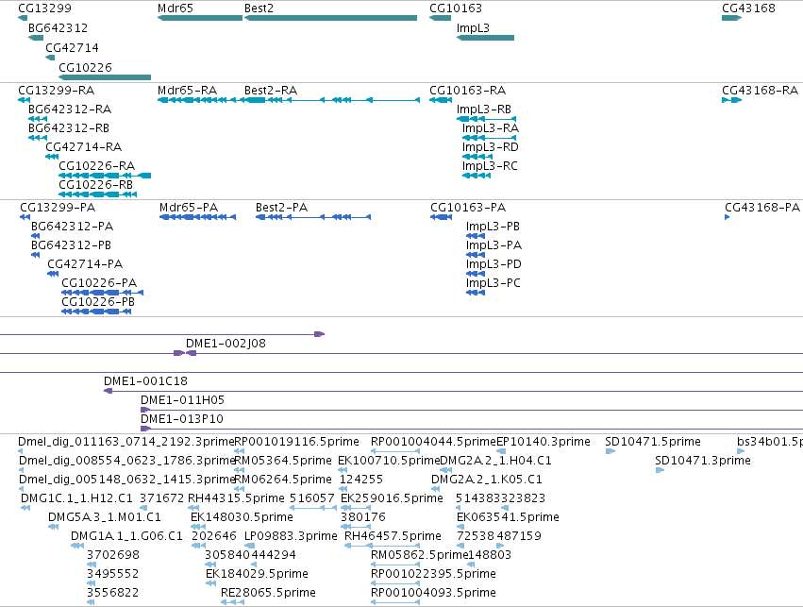Viewport: 803px width, 607px height.
Task: Select EST RM05364.5prime label
Action: click(283, 461)
